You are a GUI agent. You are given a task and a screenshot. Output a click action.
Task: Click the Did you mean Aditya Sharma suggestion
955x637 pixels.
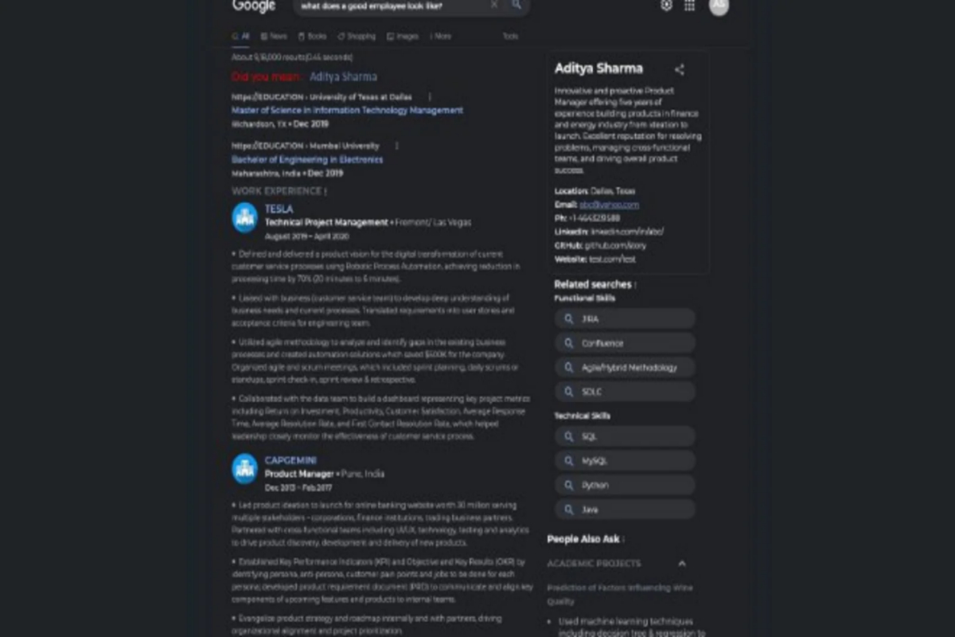(343, 76)
